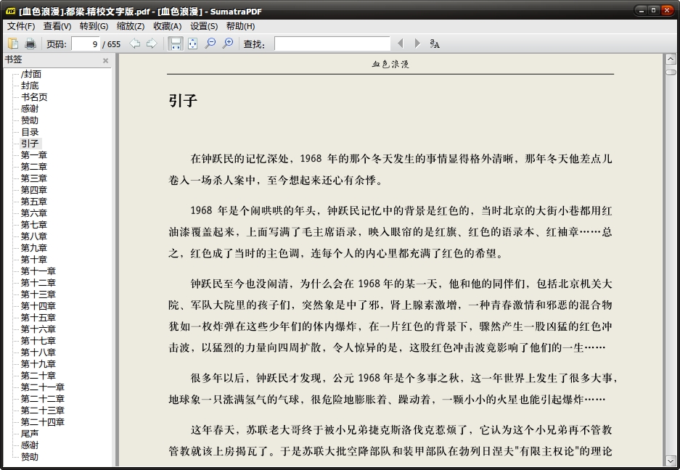Click the 引子 heading on the page
The width and height of the screenshot is (680, 470).
click(183, 101)
